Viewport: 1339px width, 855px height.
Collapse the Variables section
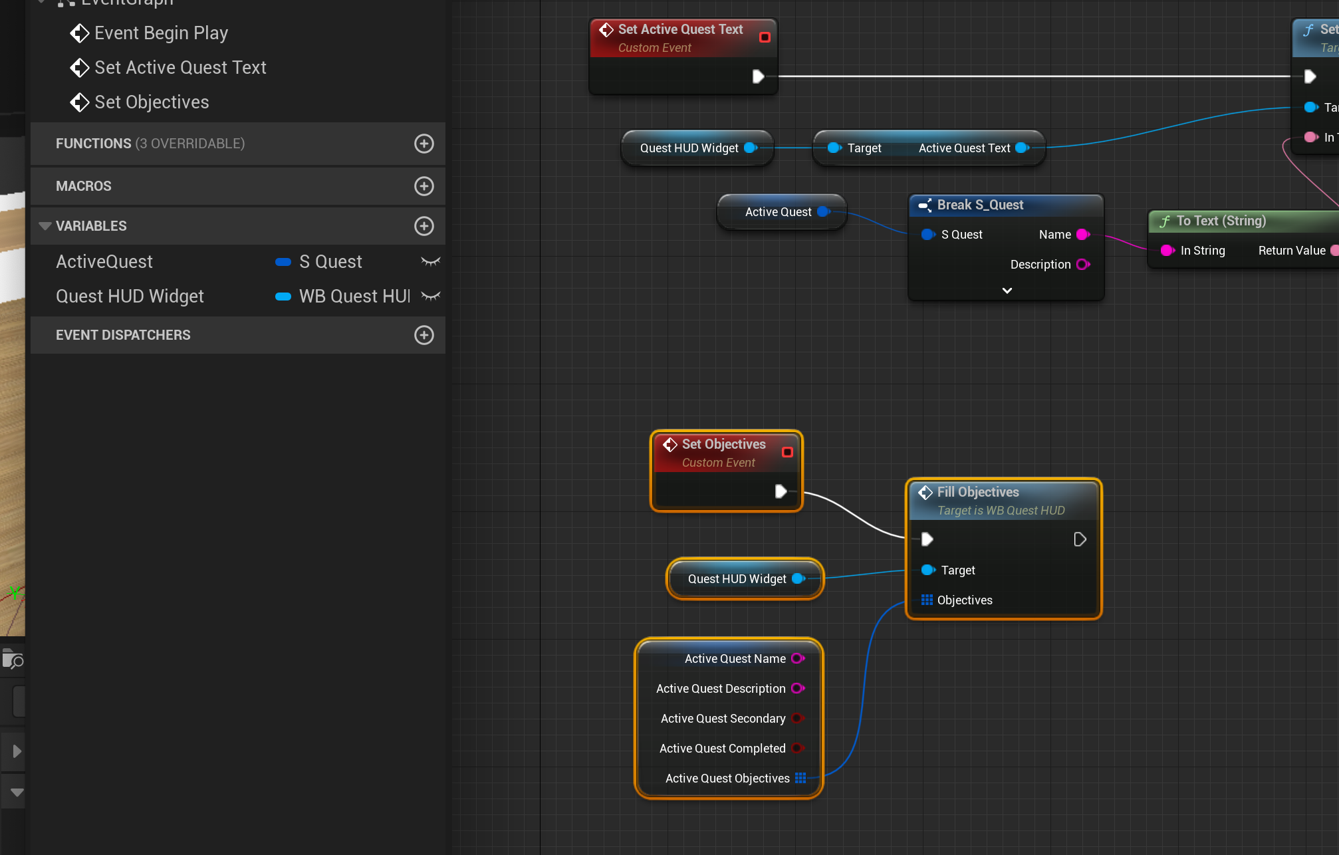tap(45, 226)
